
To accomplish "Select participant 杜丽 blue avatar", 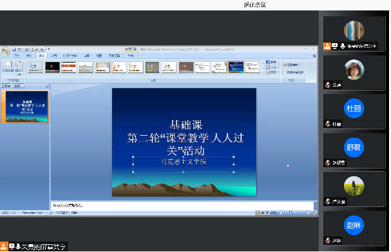I will pos(354,108).
